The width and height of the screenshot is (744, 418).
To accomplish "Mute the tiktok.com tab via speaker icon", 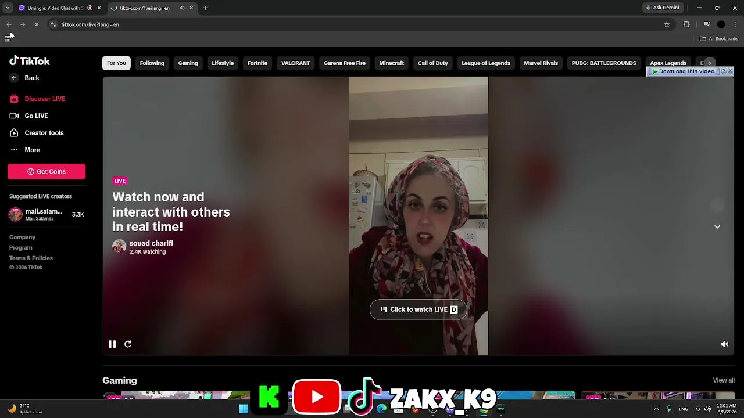I will [182, 8].
